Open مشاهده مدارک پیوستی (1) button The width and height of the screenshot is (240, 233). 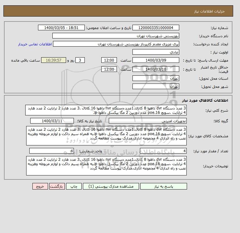111,186
